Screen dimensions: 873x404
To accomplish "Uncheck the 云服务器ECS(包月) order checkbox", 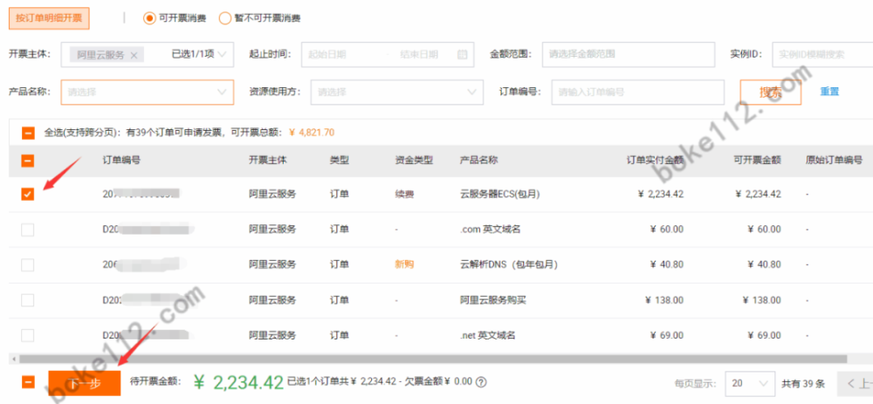I will pyautogui.click(x=28, y=195).
